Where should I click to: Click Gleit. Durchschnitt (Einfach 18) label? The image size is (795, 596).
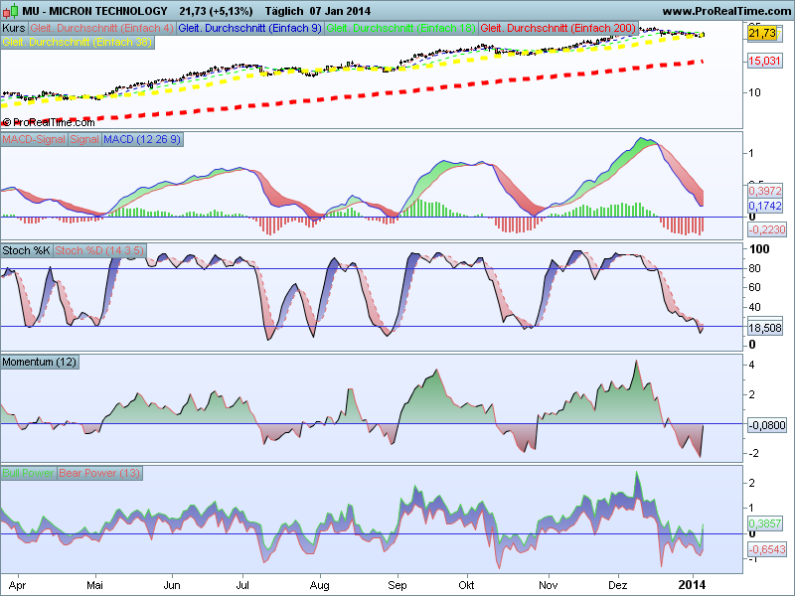click(x=400, y=28)
